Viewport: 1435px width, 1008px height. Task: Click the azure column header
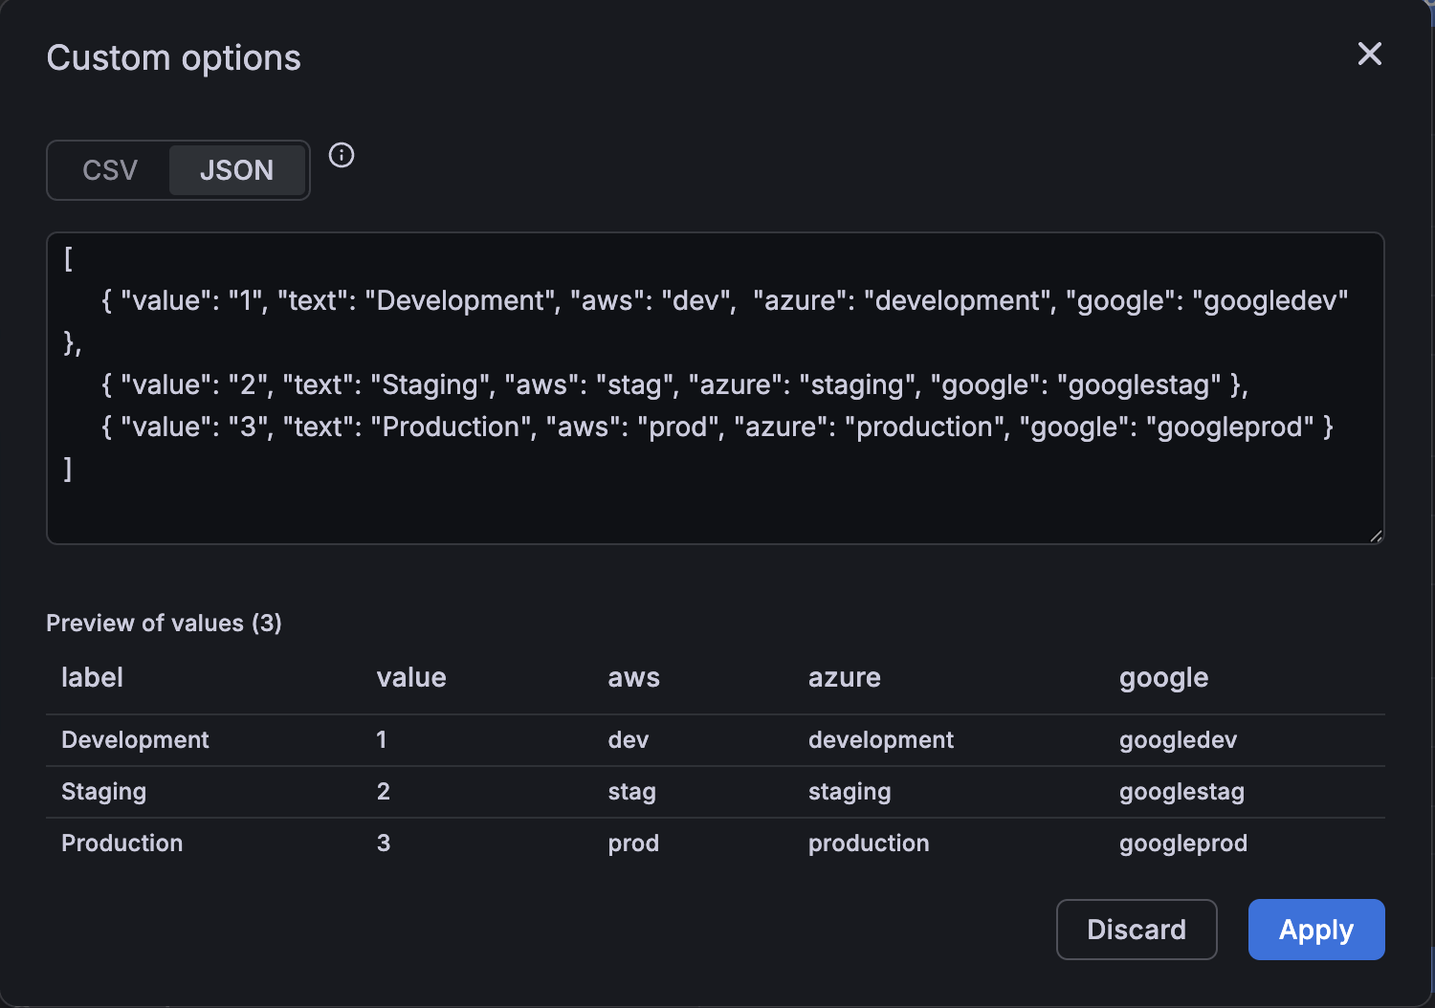pyautogui.click(x=845, y=677)
